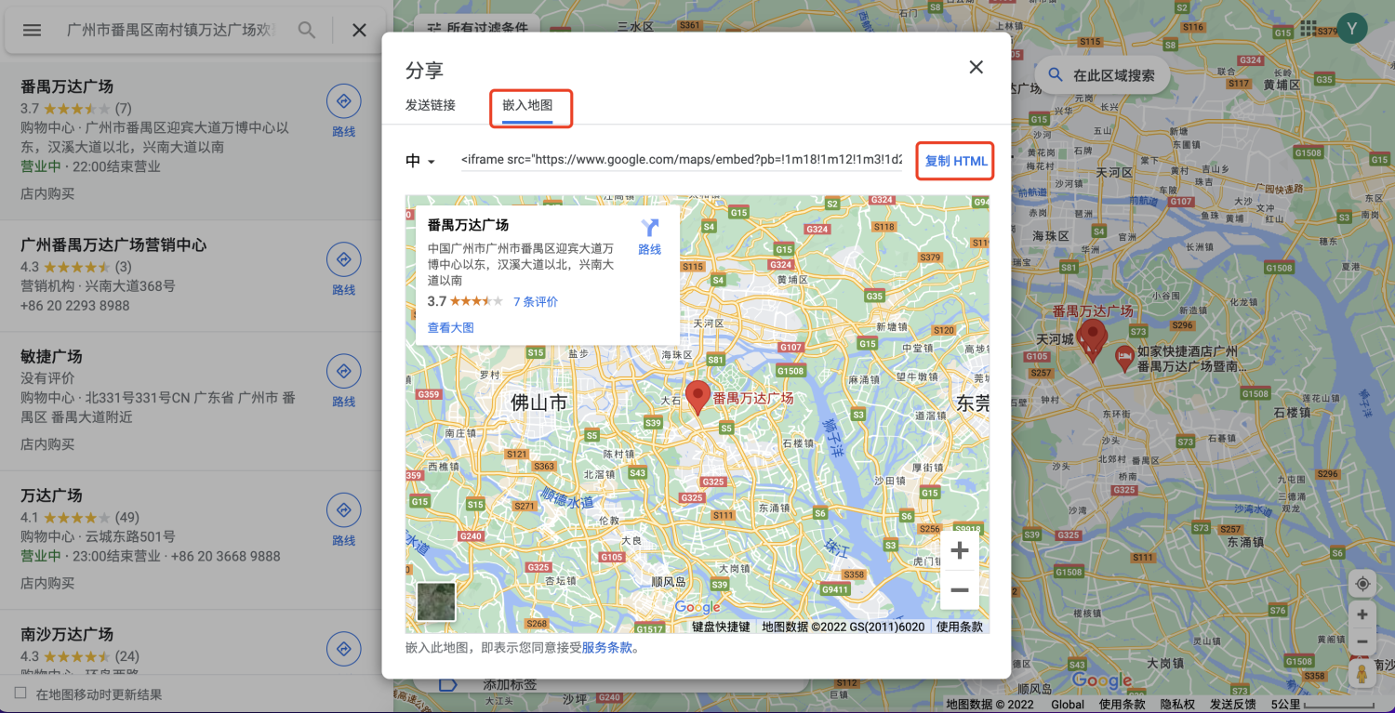1395x713 pixels.
Task: Click the my-location icon on main map
Action: [x=1362, y=584]
